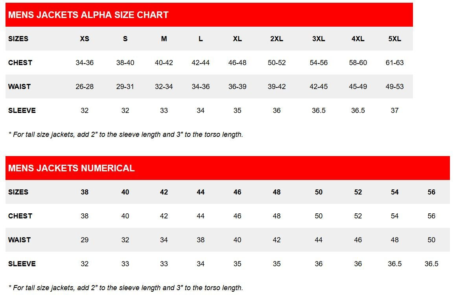
Task: Select numerical size 38 column header
Action: point(85,192)
